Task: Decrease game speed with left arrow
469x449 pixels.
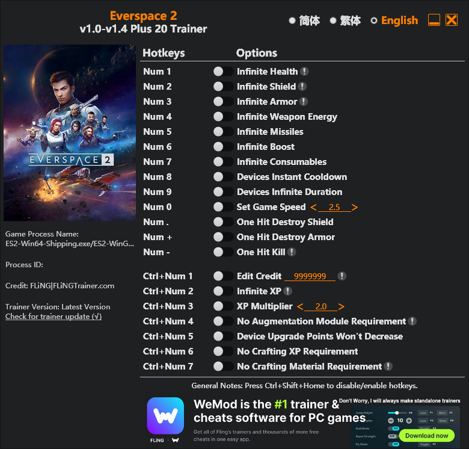Action: click(313, 207)
